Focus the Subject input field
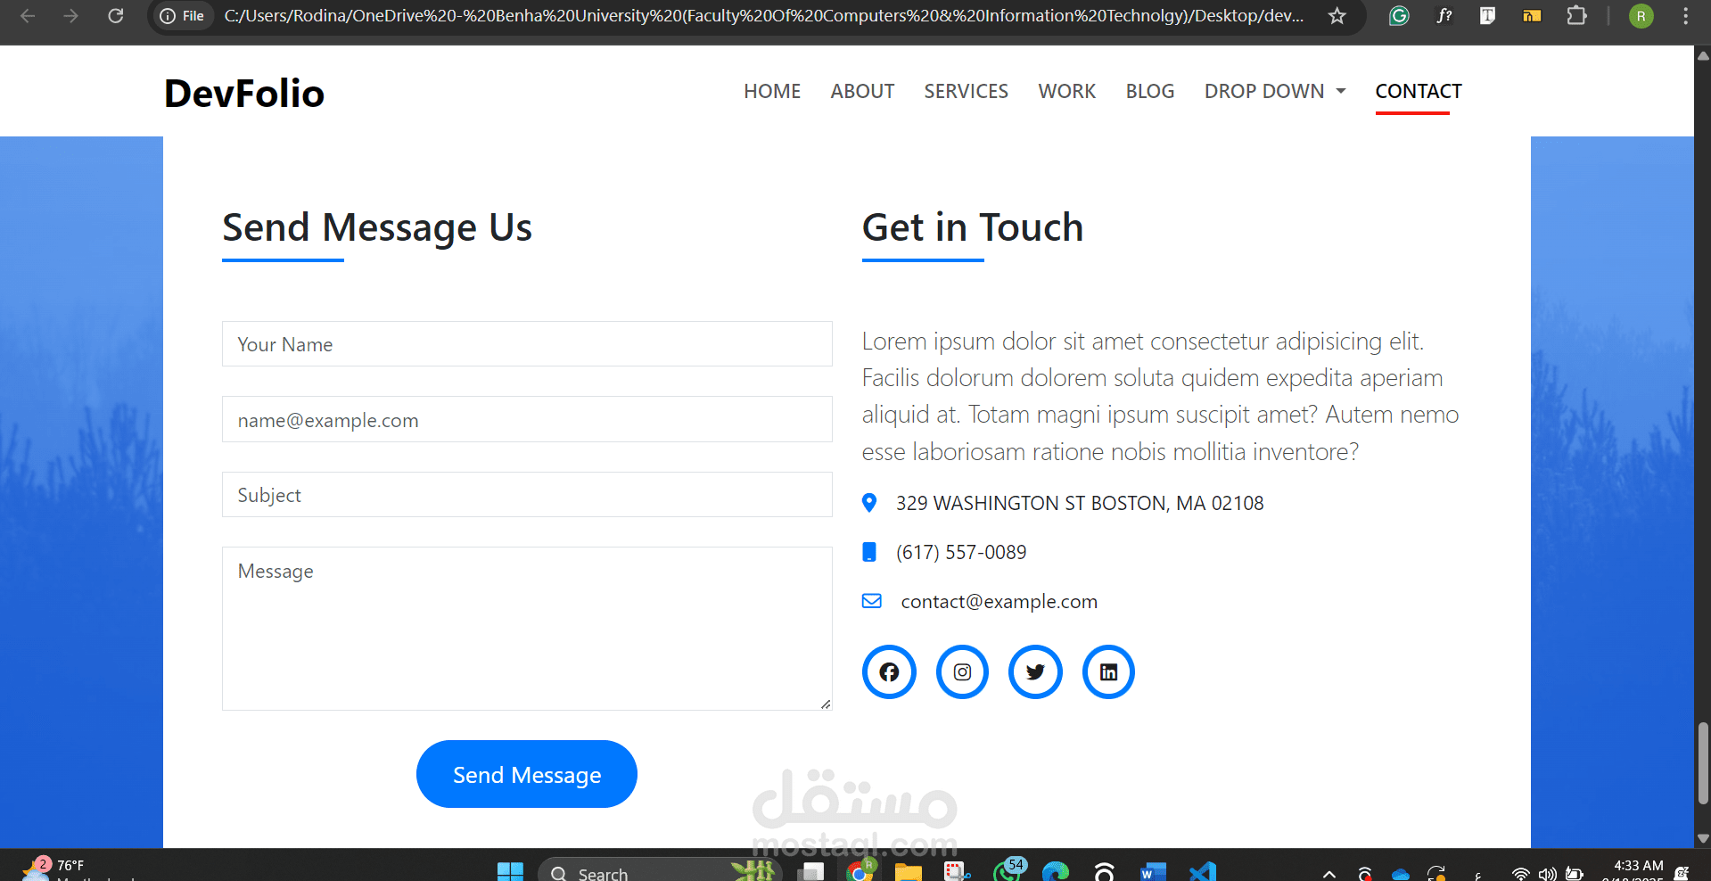Viewport: 1711px width, 881px height. pyautogui.click(x=527, y=495)
